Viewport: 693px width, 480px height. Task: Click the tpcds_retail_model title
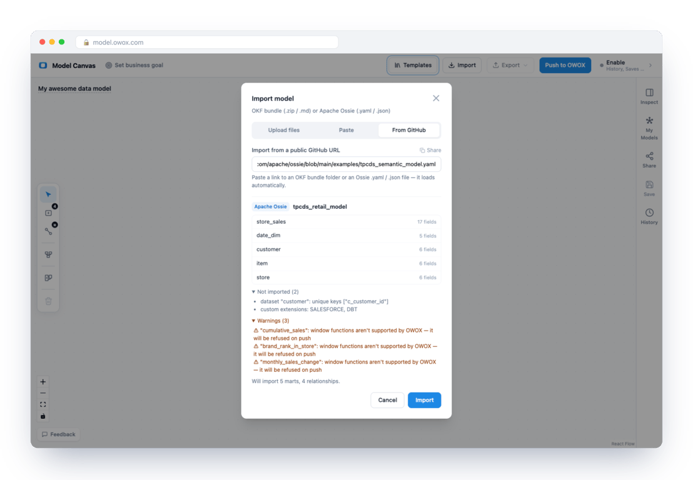pyautogui.click(x=320, y=207)
